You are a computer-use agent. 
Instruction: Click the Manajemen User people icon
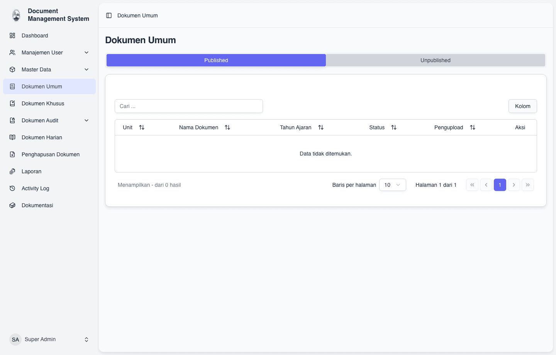click(12, 52)
